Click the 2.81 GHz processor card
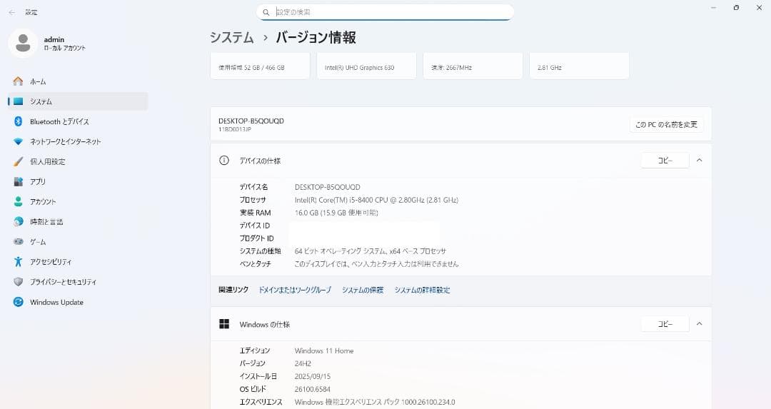This screenshot has width=771, height=409. pos(579,66)
